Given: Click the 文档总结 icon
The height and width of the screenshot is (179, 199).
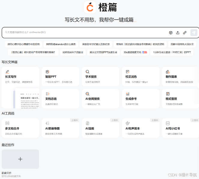Looking at the screenshot, I should point(47,94).
